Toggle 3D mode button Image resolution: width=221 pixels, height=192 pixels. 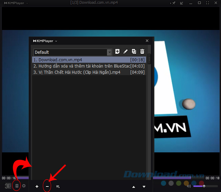[8, 186]
